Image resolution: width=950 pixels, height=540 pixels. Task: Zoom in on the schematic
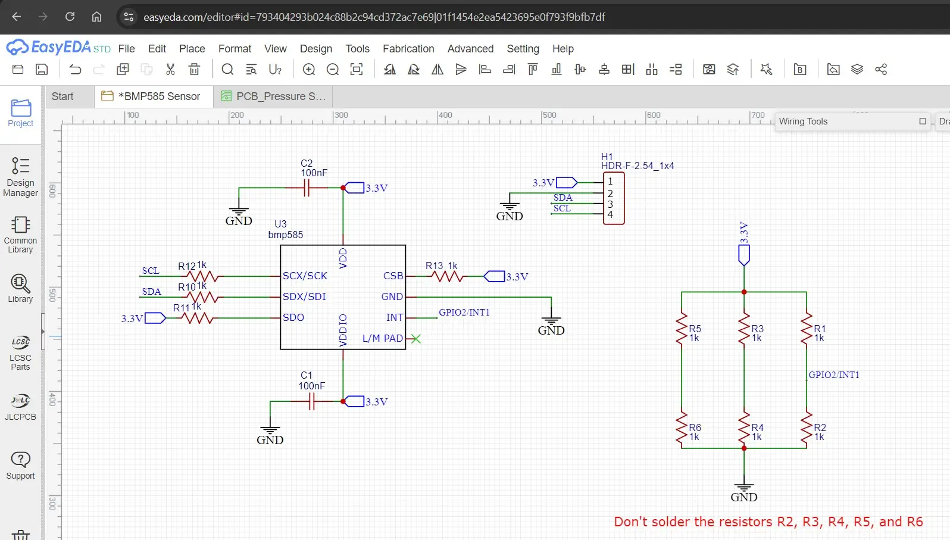click(309, 69)
